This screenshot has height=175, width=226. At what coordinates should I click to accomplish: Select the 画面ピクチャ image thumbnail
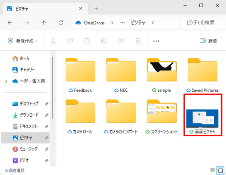[202, 118]
